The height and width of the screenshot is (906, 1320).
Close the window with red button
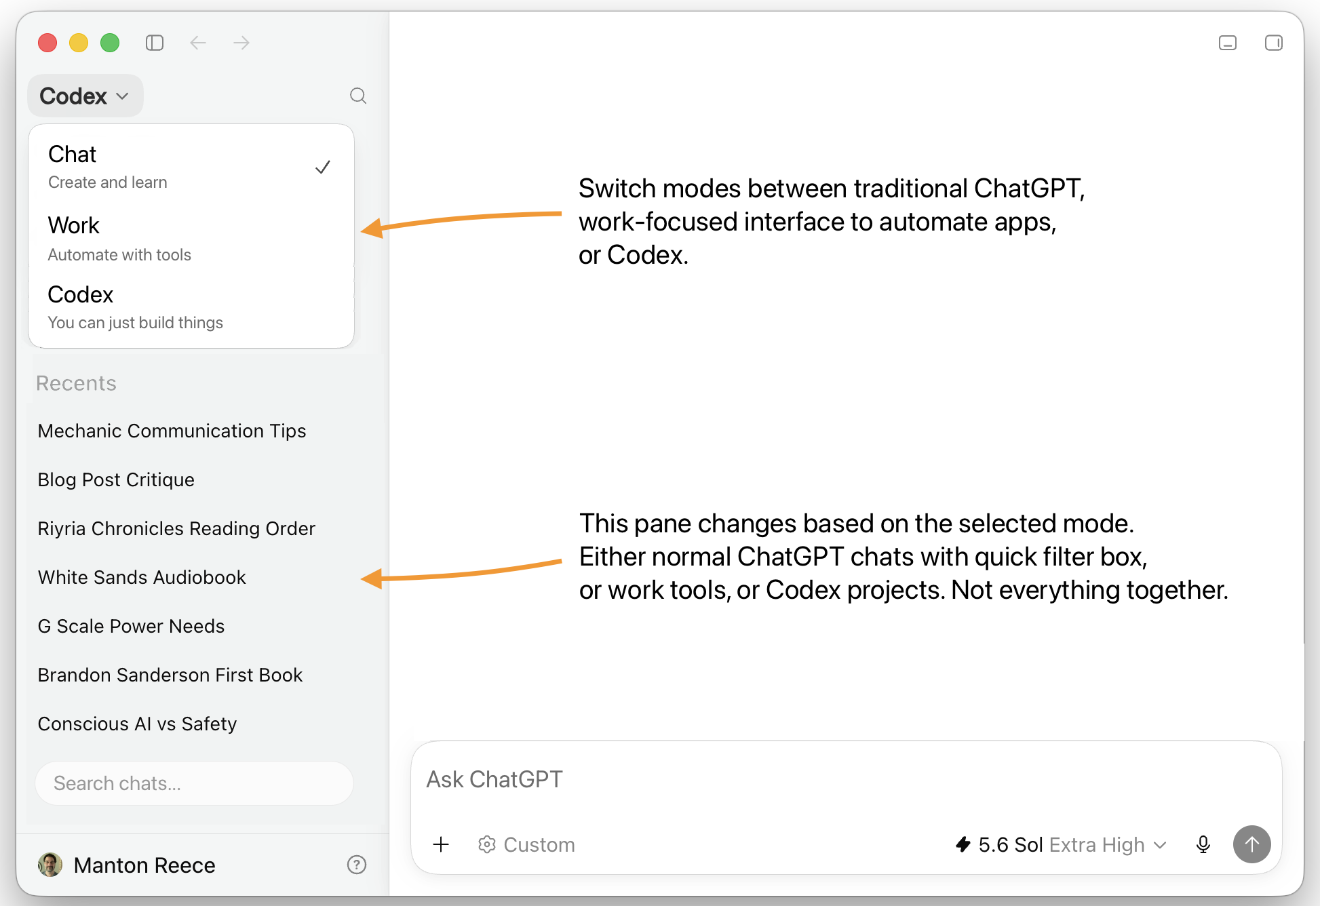click(x=47, y=43)
